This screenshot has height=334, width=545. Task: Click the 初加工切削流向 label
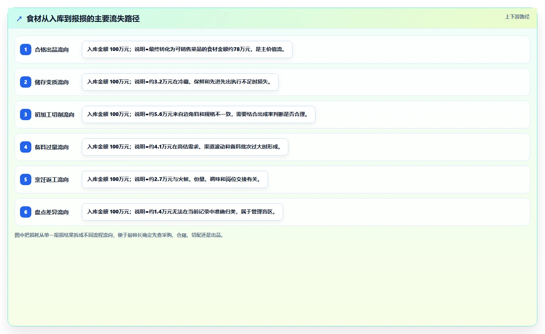point(54,114)
